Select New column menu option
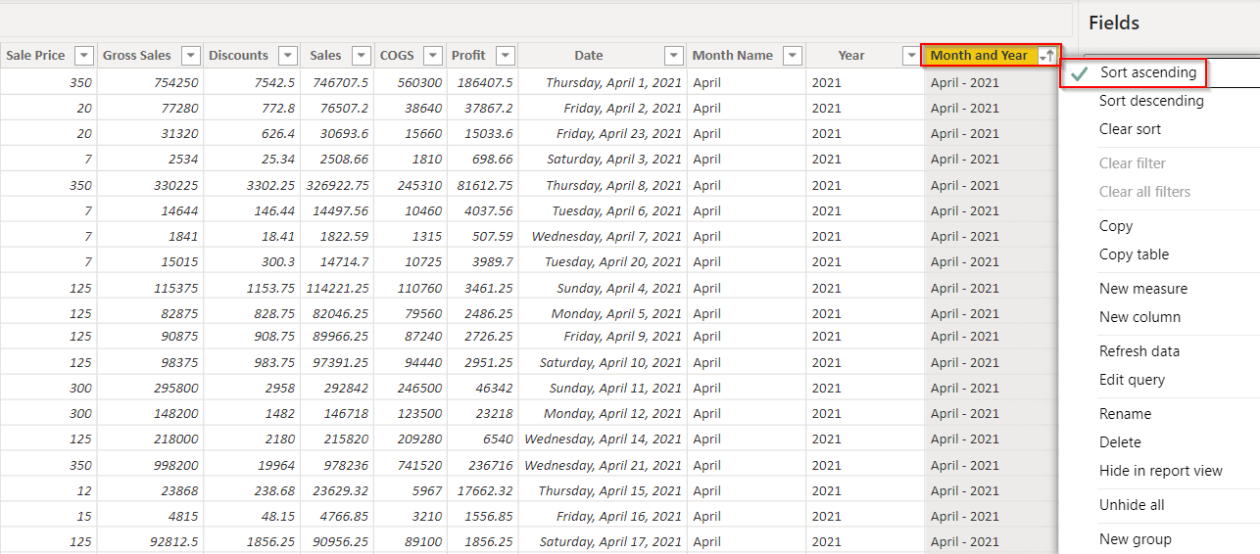 click(1139, 317)
